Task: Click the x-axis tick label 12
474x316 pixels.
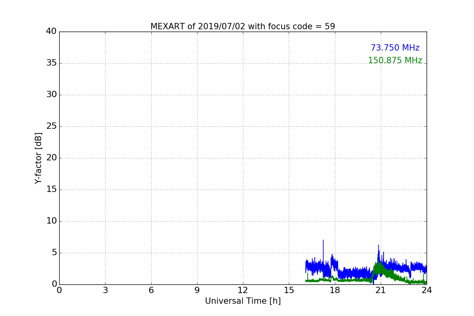Action: 243,290
